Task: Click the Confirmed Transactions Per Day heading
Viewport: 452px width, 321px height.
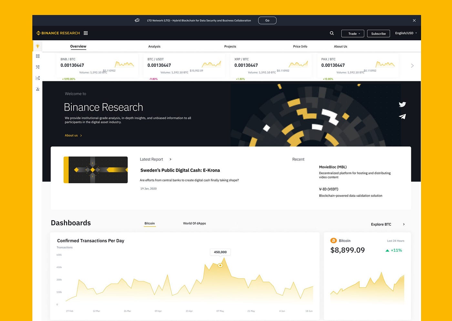Action: [x=91, y=241]
